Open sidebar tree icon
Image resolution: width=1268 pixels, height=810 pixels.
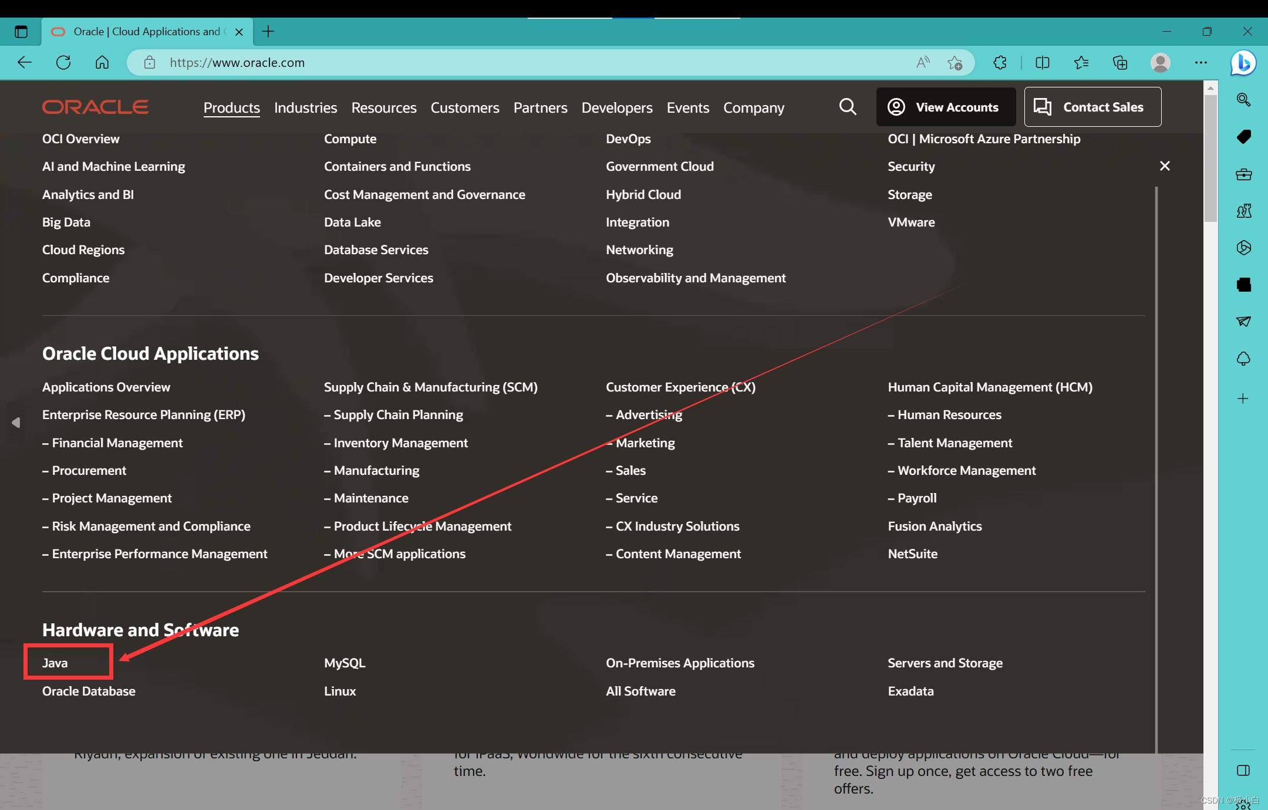tap(1243, 359)
